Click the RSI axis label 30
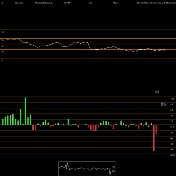 click(2, 52)
